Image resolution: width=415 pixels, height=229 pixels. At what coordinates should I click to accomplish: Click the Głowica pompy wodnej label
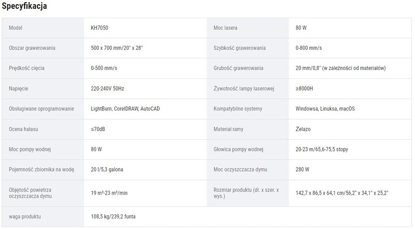238,149
